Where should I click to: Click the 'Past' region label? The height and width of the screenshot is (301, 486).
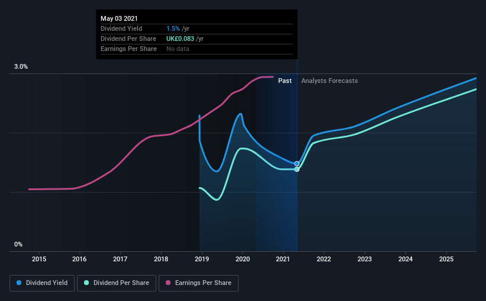pos(285,81)
